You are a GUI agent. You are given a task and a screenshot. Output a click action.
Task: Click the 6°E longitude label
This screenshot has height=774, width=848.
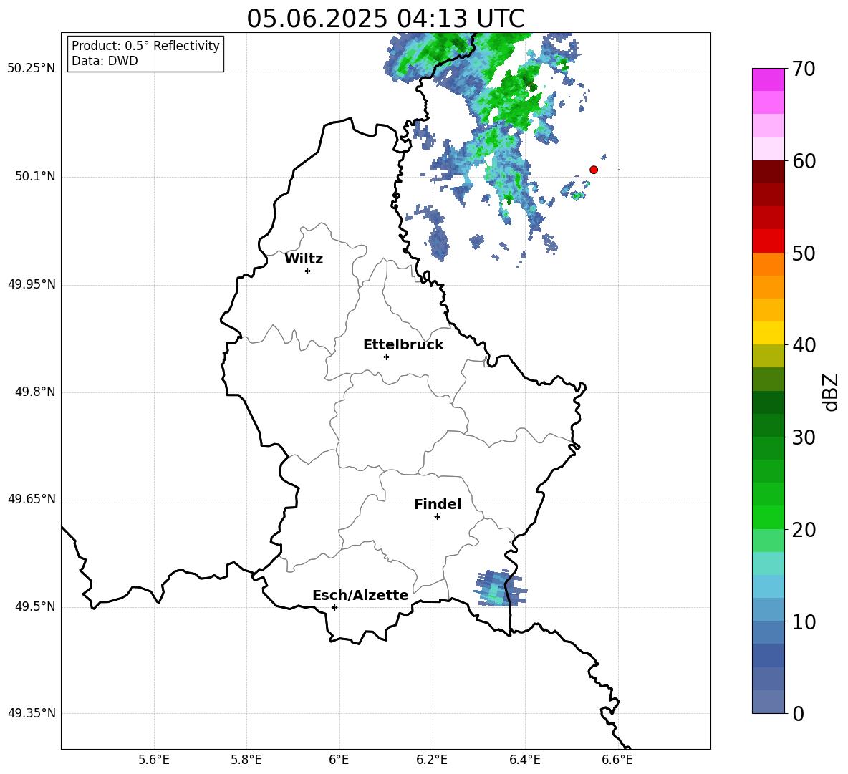(x=339, y=760)
